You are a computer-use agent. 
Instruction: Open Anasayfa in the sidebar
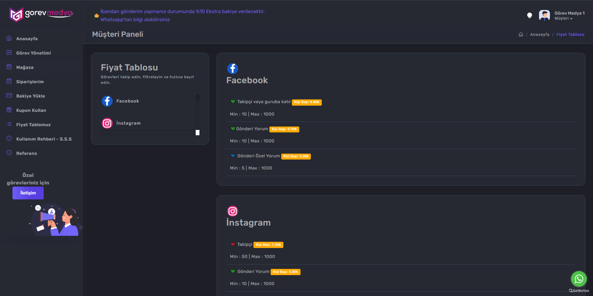click(27, 39)
